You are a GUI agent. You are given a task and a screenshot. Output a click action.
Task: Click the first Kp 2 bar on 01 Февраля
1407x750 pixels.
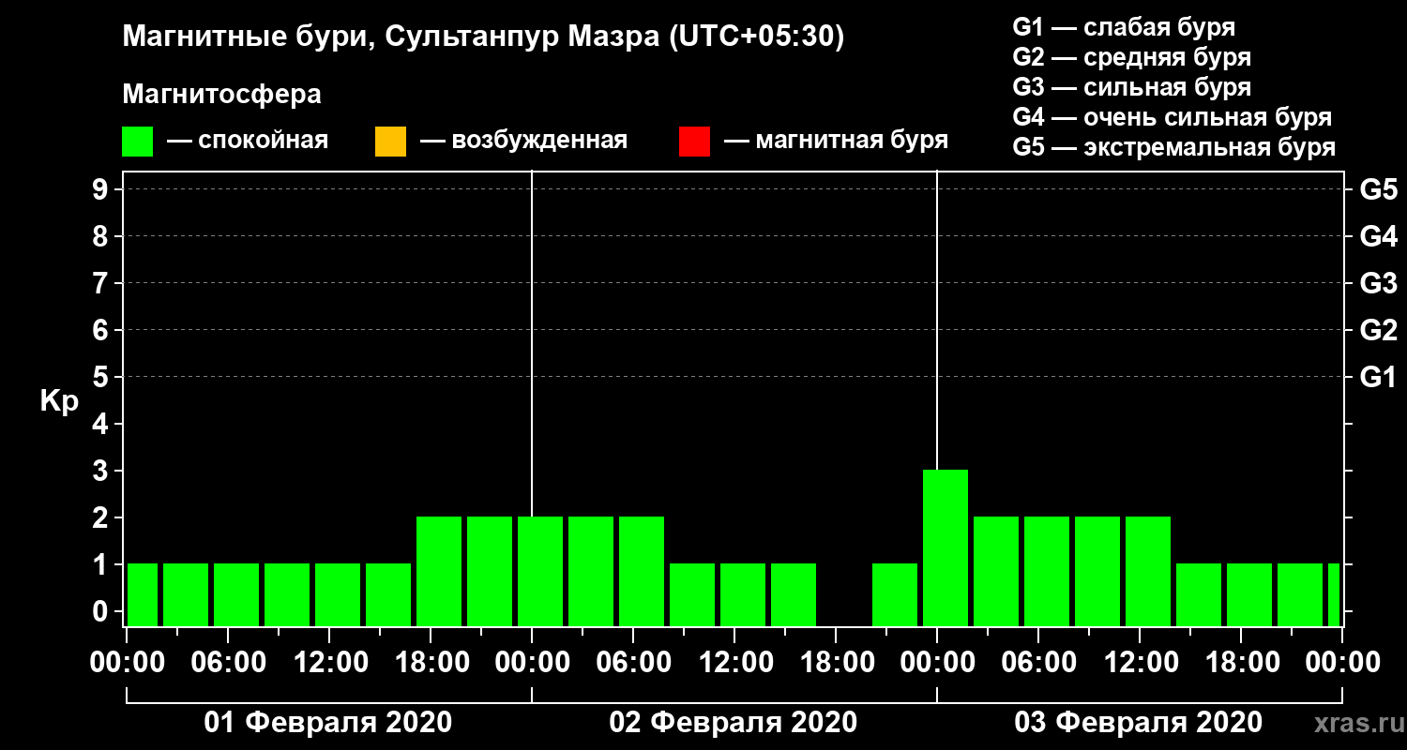point(439,572)
